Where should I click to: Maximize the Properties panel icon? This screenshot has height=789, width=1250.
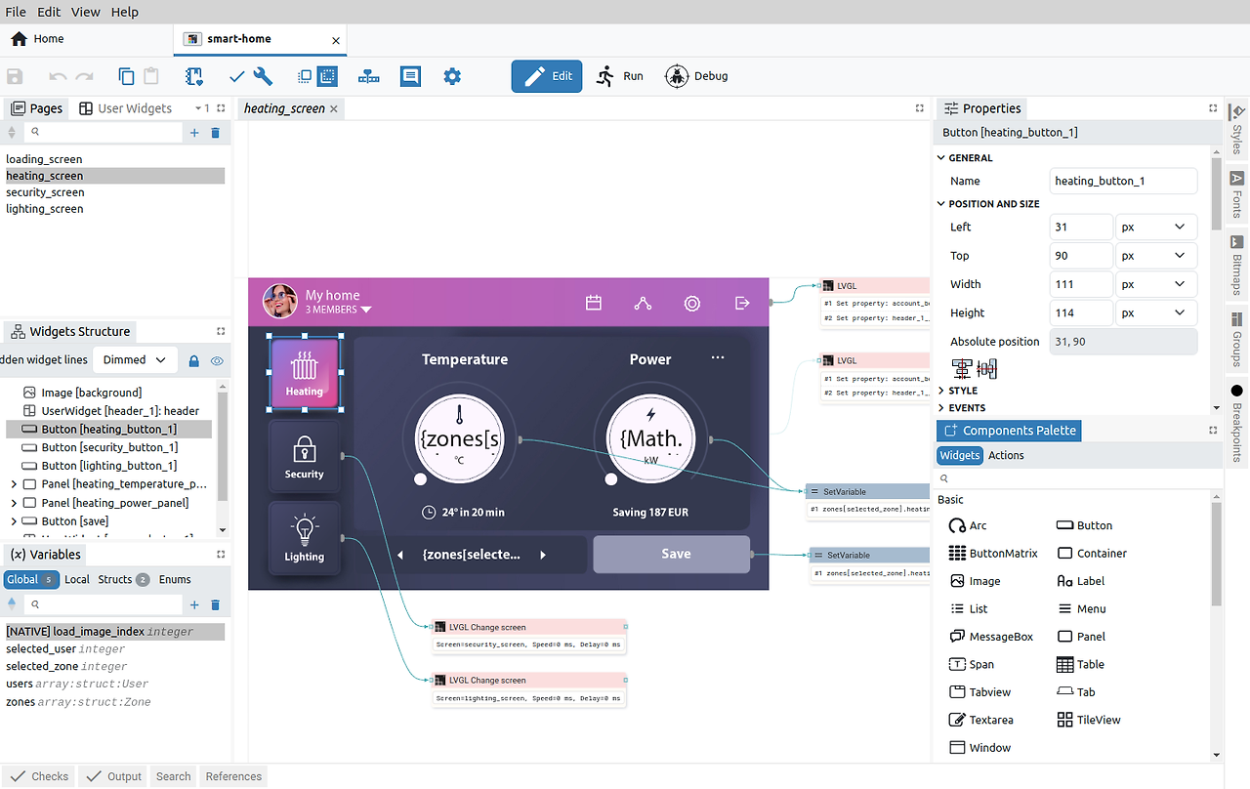1213,108
